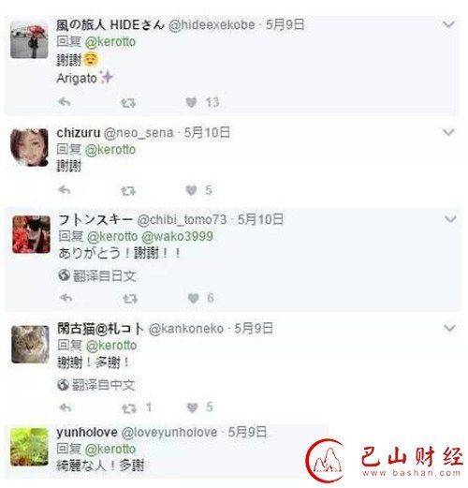This screenshot has height=488, width=468.
Task: Like the tweet with 13 hearts
Action: [191, 102]
